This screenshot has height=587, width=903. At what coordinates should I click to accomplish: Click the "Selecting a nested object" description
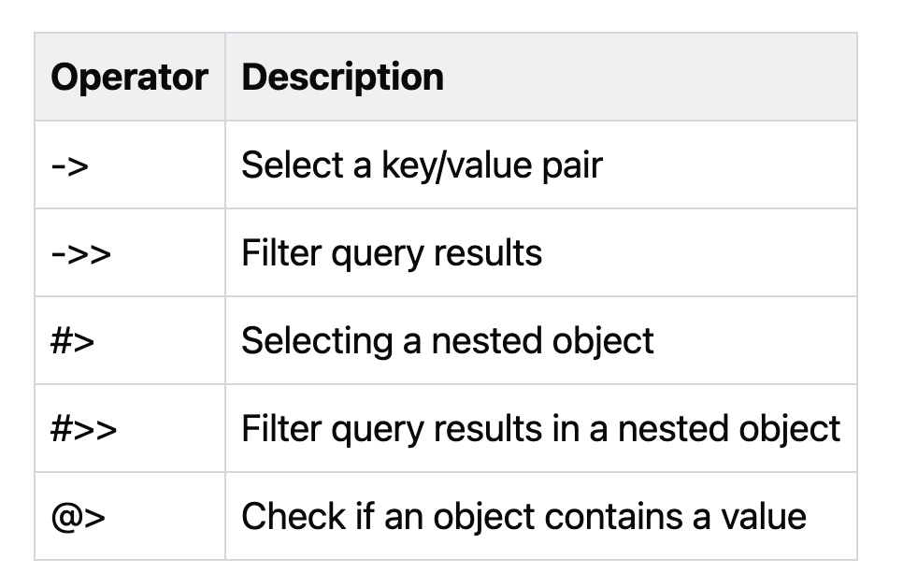click(447, 341)
